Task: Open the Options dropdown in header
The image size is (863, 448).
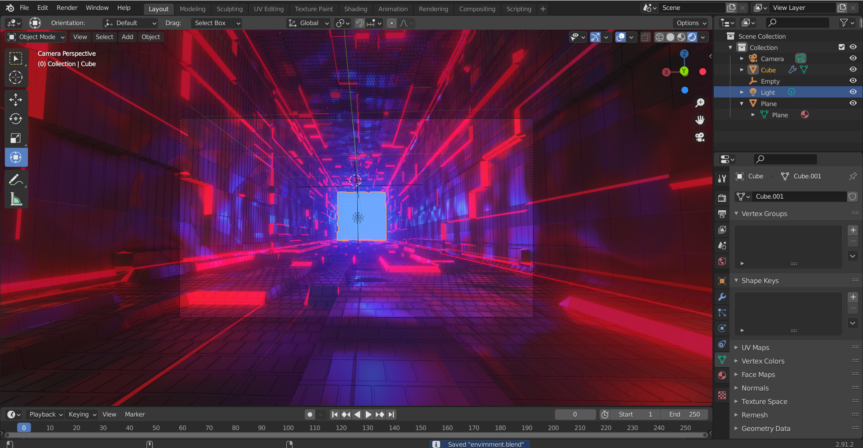Action: coord(691,23)
